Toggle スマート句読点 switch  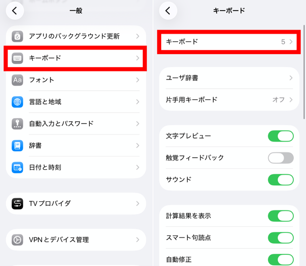(x=280, y=238)
